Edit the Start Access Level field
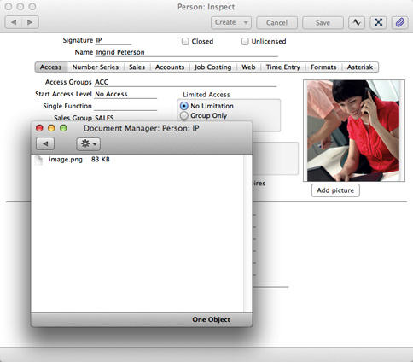Viewport: 413px width, 362px height. pos(125,94)
